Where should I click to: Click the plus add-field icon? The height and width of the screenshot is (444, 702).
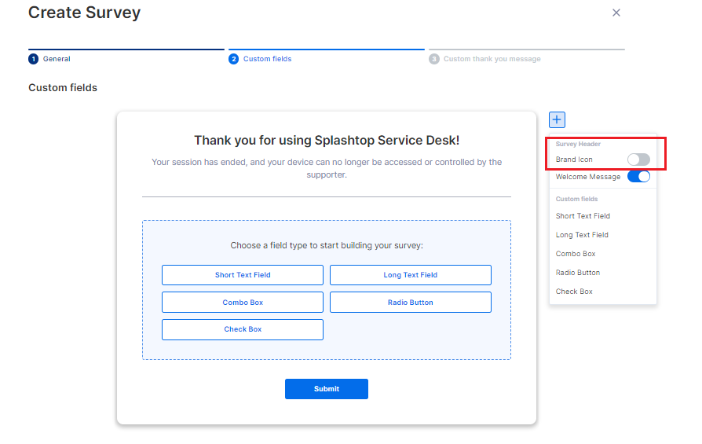click(x=557, y=119)
